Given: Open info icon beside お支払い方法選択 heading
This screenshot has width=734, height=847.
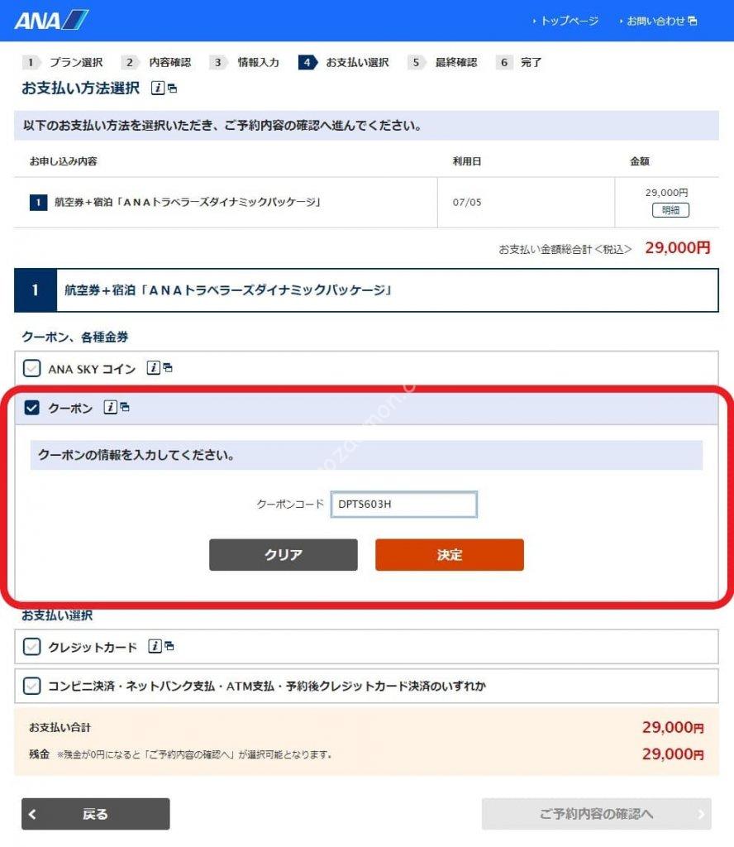Looking at the screenshot, I should [x=158, y=88].
